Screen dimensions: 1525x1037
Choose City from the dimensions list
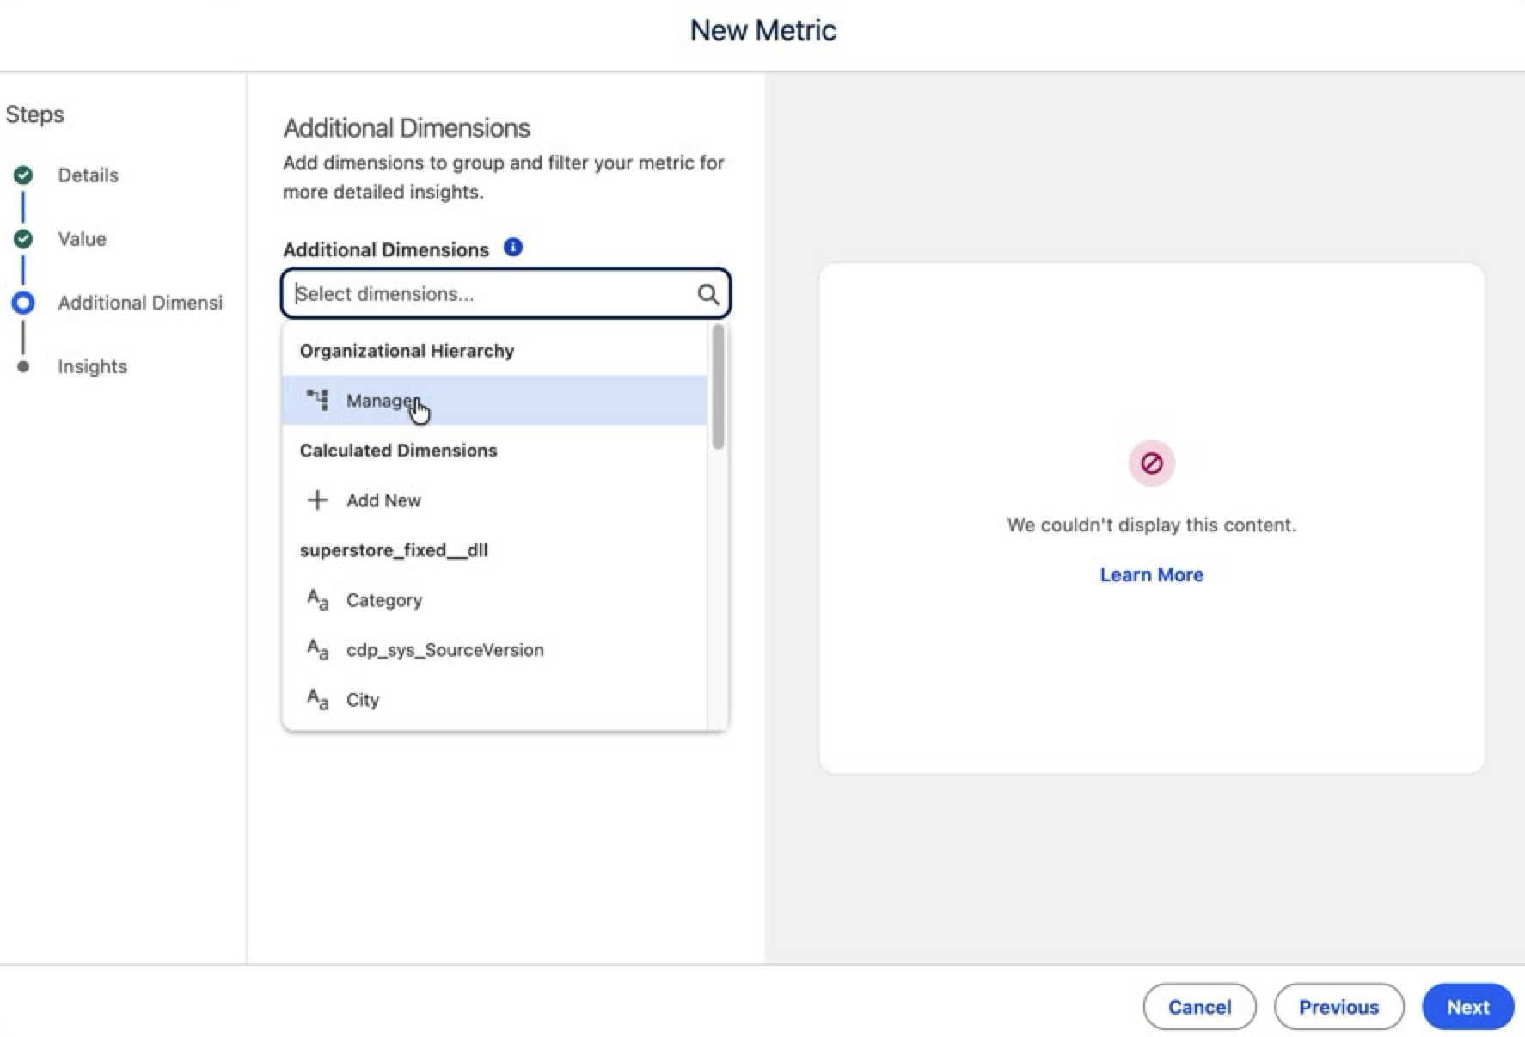tap(494, 699)
